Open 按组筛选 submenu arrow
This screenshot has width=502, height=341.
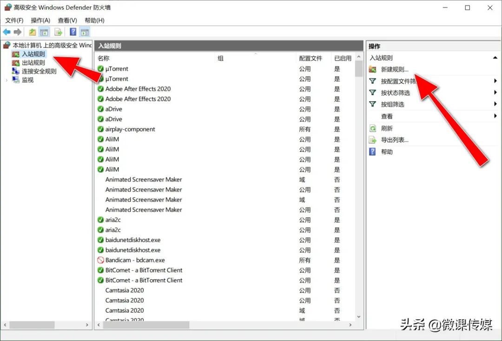495,104
